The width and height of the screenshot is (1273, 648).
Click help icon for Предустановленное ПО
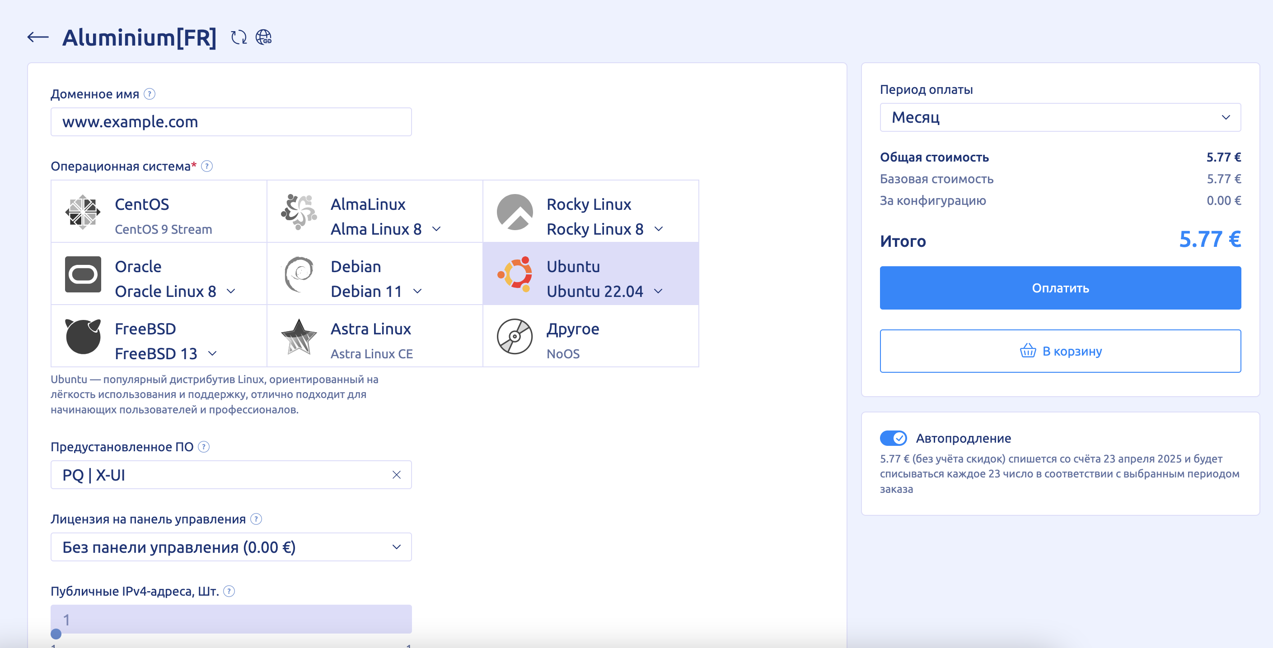tap(204, 447)
